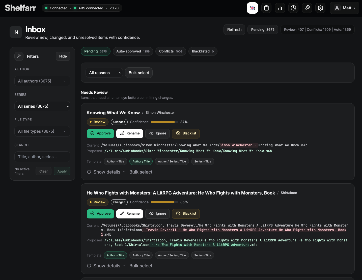This screenshot has height=280, width=362.
Task: Switch to the Conflicts tab
Action: [x=171, y=51]
